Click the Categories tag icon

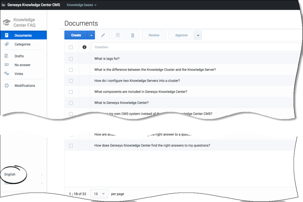[x=6, y=44]
